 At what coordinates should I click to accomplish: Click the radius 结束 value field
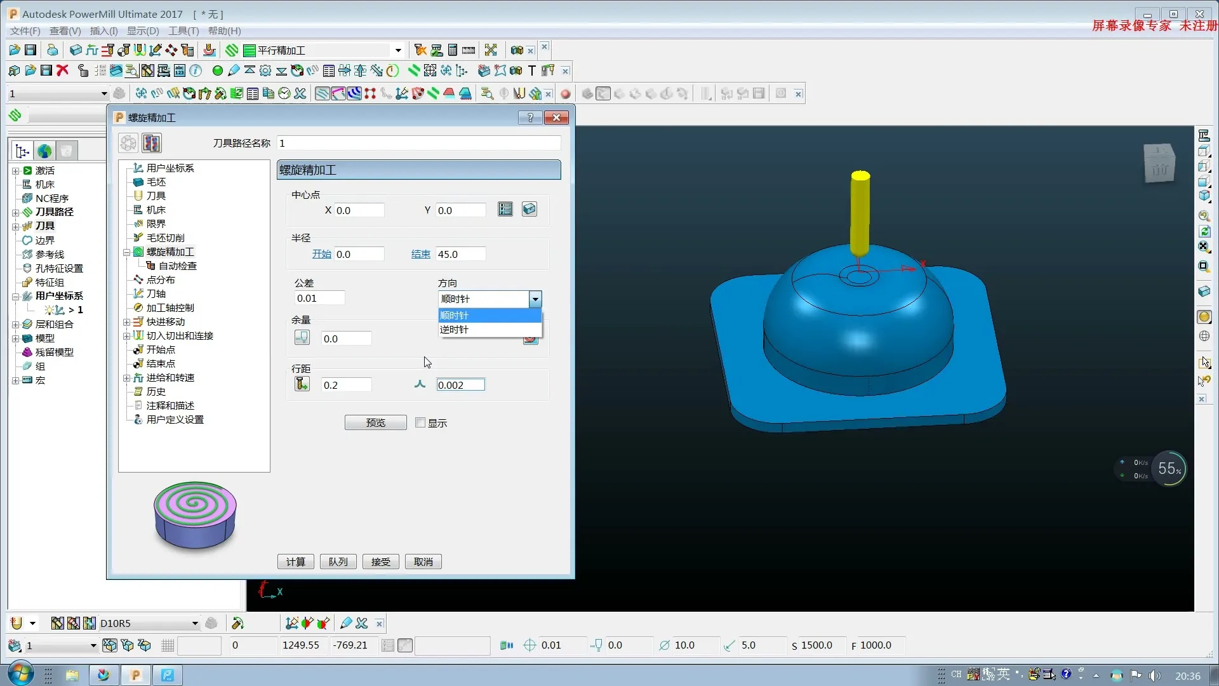coord(460,254)
